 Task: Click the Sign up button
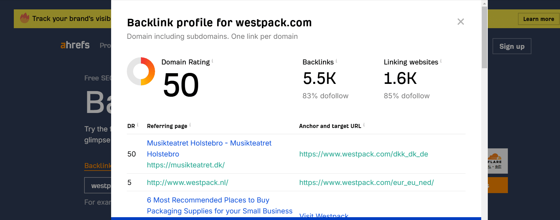pos(512,46)
